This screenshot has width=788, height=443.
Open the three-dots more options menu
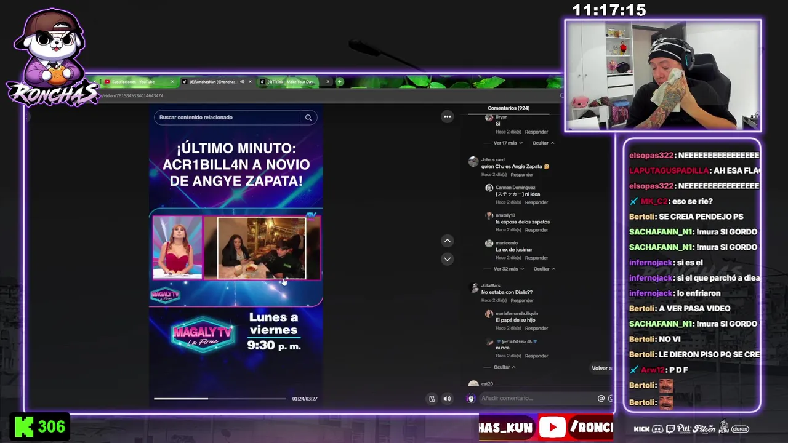pyautogui.click(x=448, y=116)
